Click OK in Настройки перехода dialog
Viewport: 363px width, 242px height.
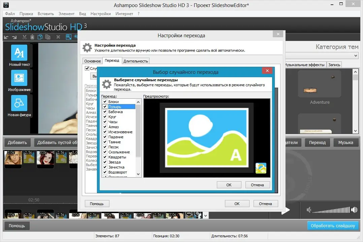pos(237,204)
